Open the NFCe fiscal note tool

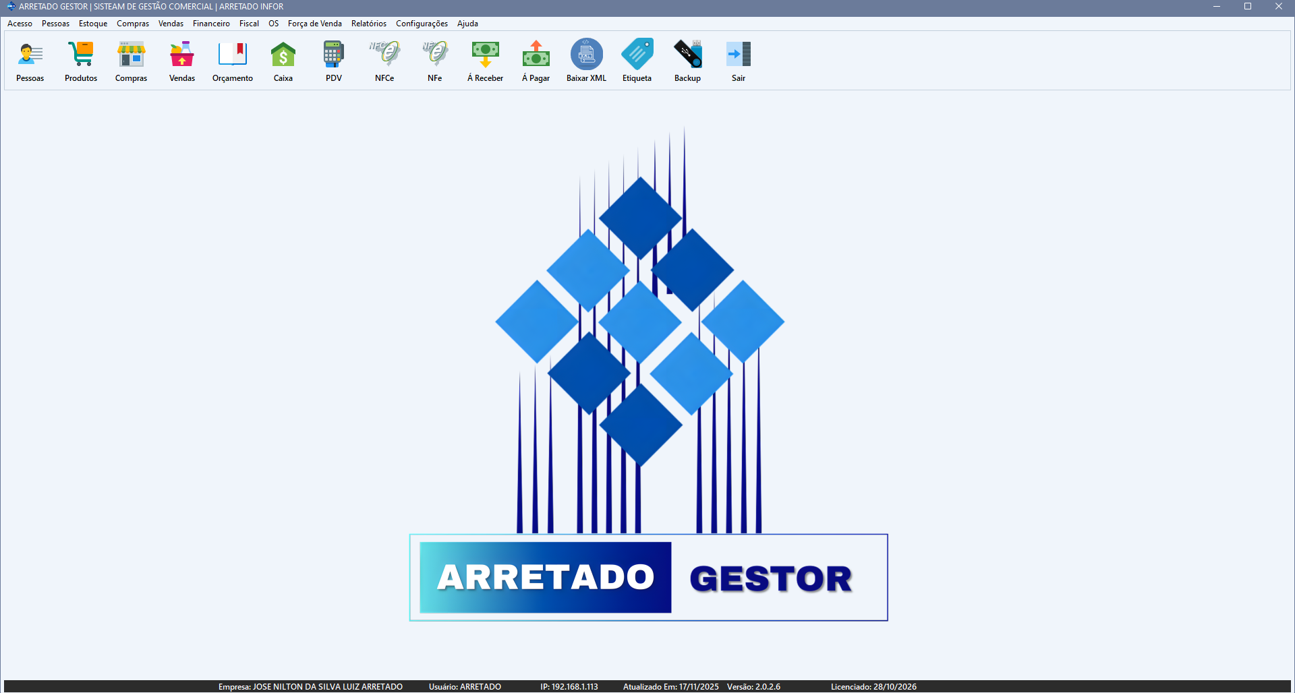point(384,61)
